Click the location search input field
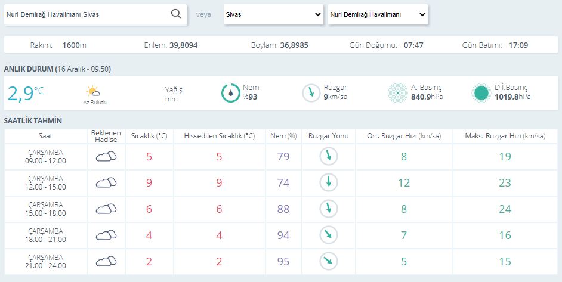The height and width of the screenshot is (282, 562). 87,15
